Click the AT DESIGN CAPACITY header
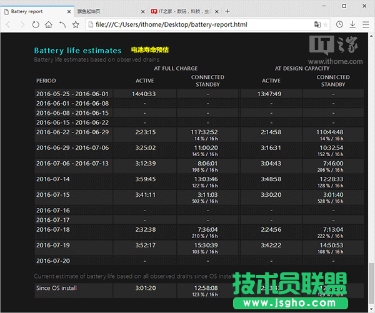The height and width of the screenshot is (313, 375). (x=302, y=69)
